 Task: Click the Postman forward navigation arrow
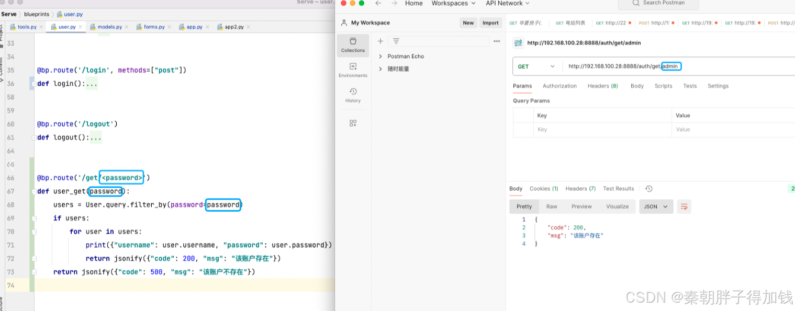pyautogui.click(x=394, y=3)
